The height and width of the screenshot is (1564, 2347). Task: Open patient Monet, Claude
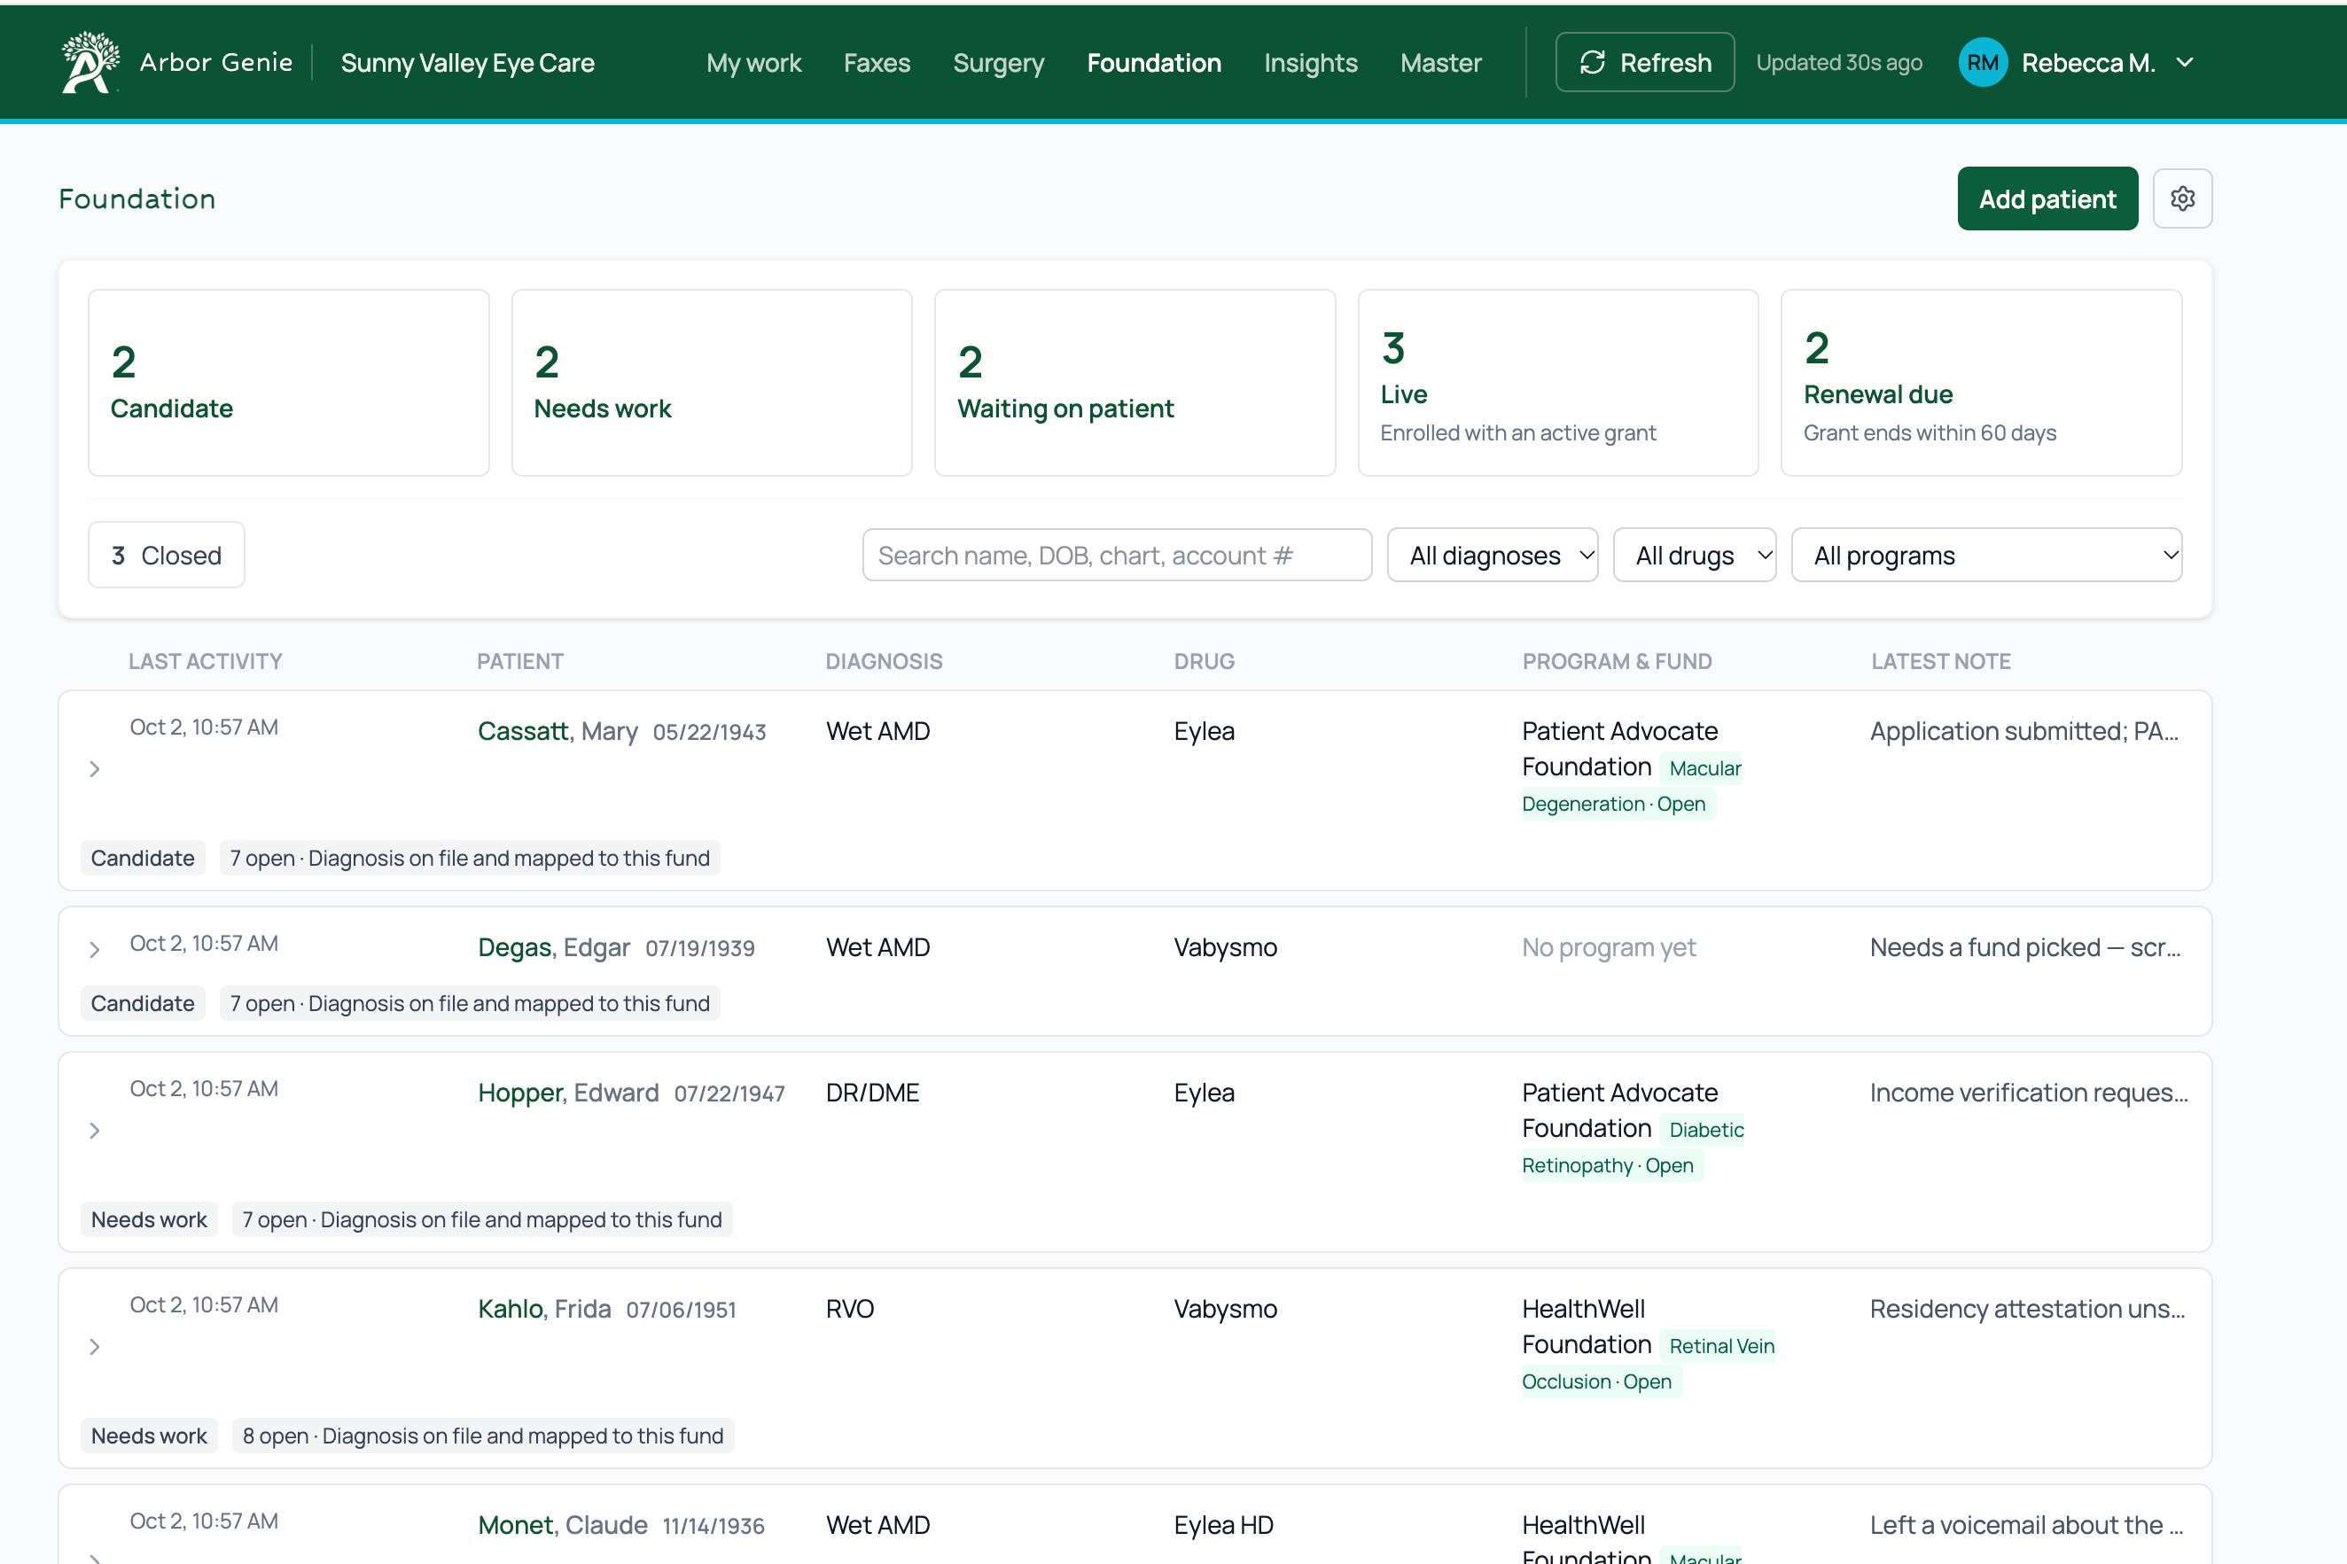click(563, 1525)
